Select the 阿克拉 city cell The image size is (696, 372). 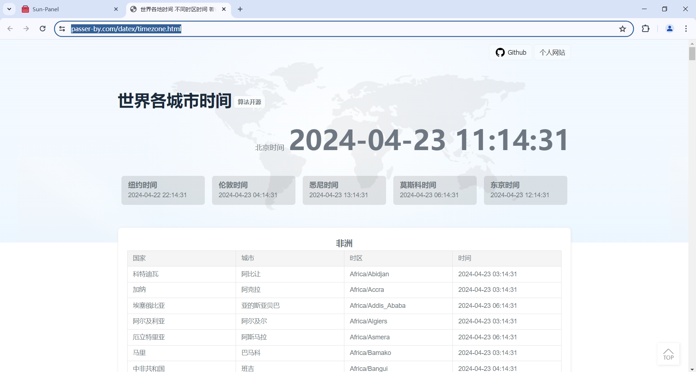point(290,290)
